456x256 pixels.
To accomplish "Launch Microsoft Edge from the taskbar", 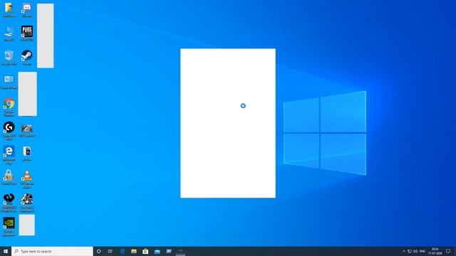I will click(123, 251).
